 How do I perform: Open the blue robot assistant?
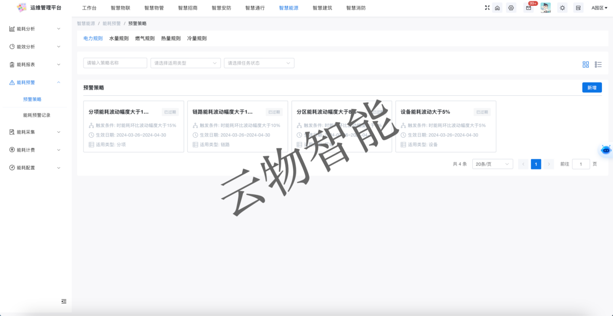[x=606, y=150]
